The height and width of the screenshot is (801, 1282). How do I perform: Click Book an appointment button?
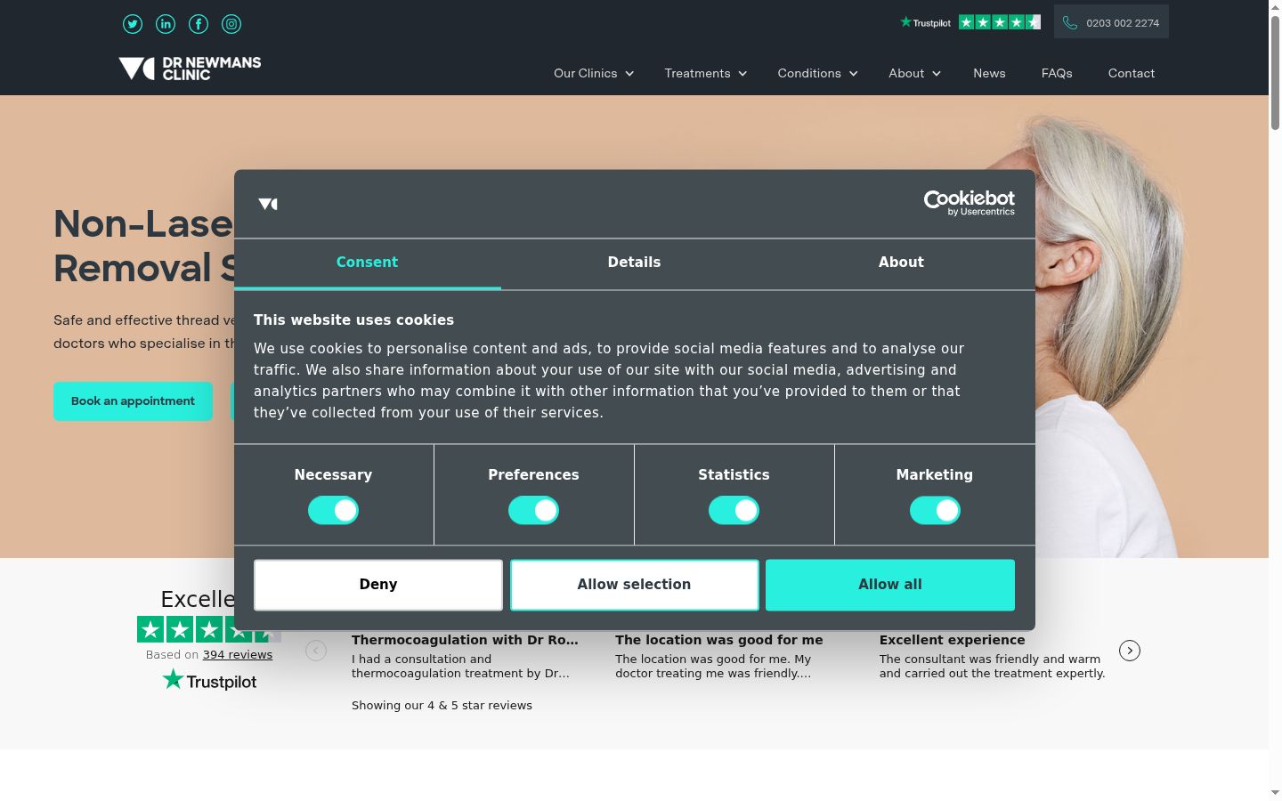pos(133,401)
